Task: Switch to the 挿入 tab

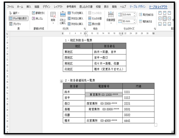Action: click(29, 7)
